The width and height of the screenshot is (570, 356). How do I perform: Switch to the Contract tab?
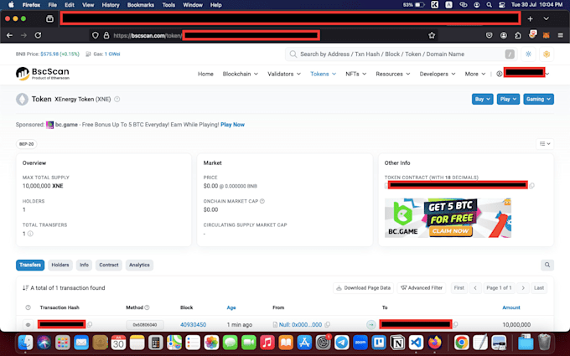109,265
